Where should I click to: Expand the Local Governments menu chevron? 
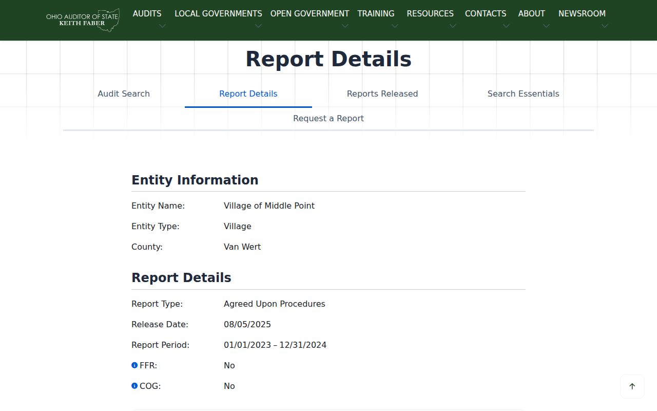[x=258, y=26]
